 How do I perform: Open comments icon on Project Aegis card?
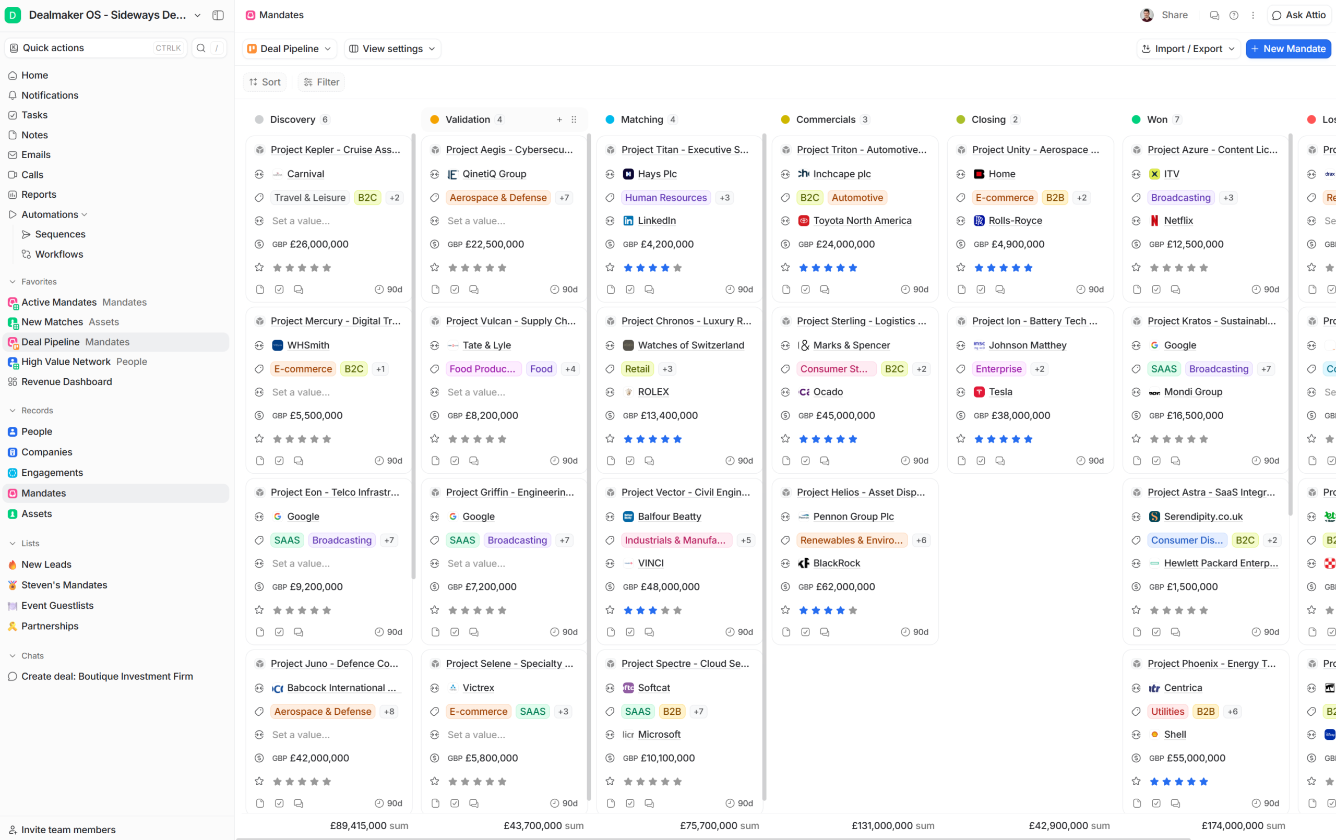click(474, 289)
